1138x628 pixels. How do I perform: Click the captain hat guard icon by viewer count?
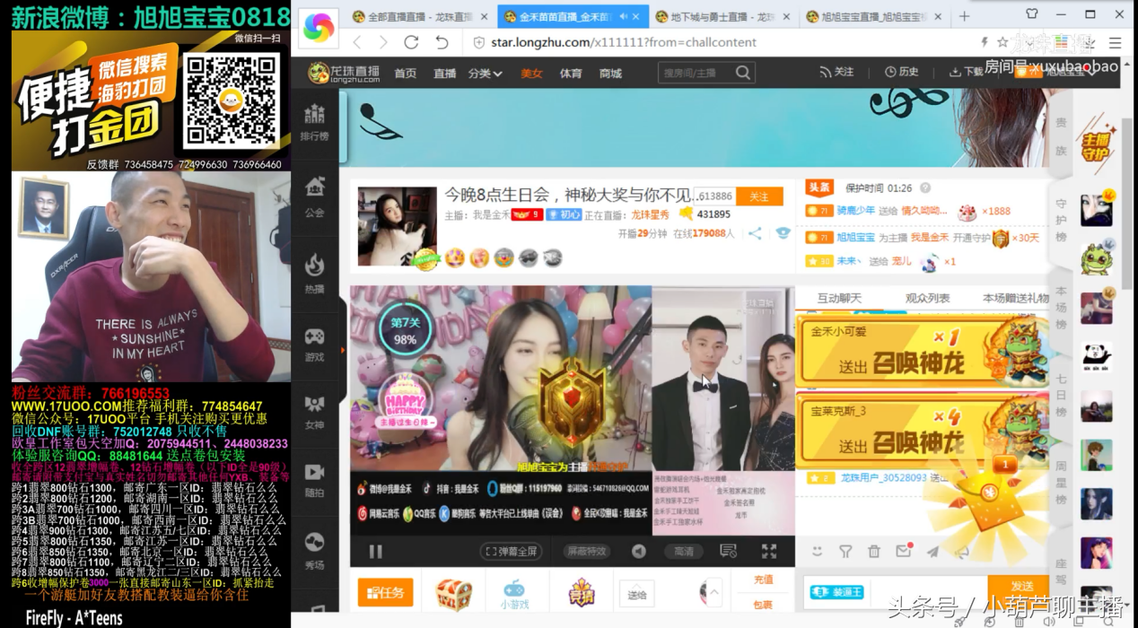(x=783, y=233)
